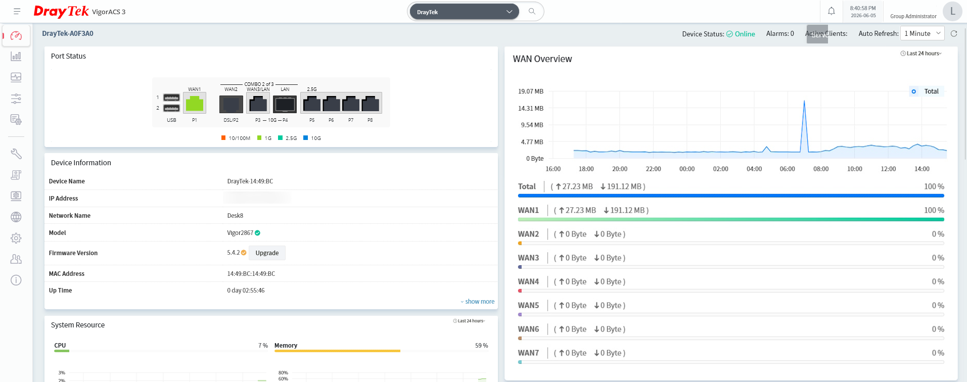
Task: Open the Auto Refresh 1 Minute dropdown
Action: (x=923, y=33)
